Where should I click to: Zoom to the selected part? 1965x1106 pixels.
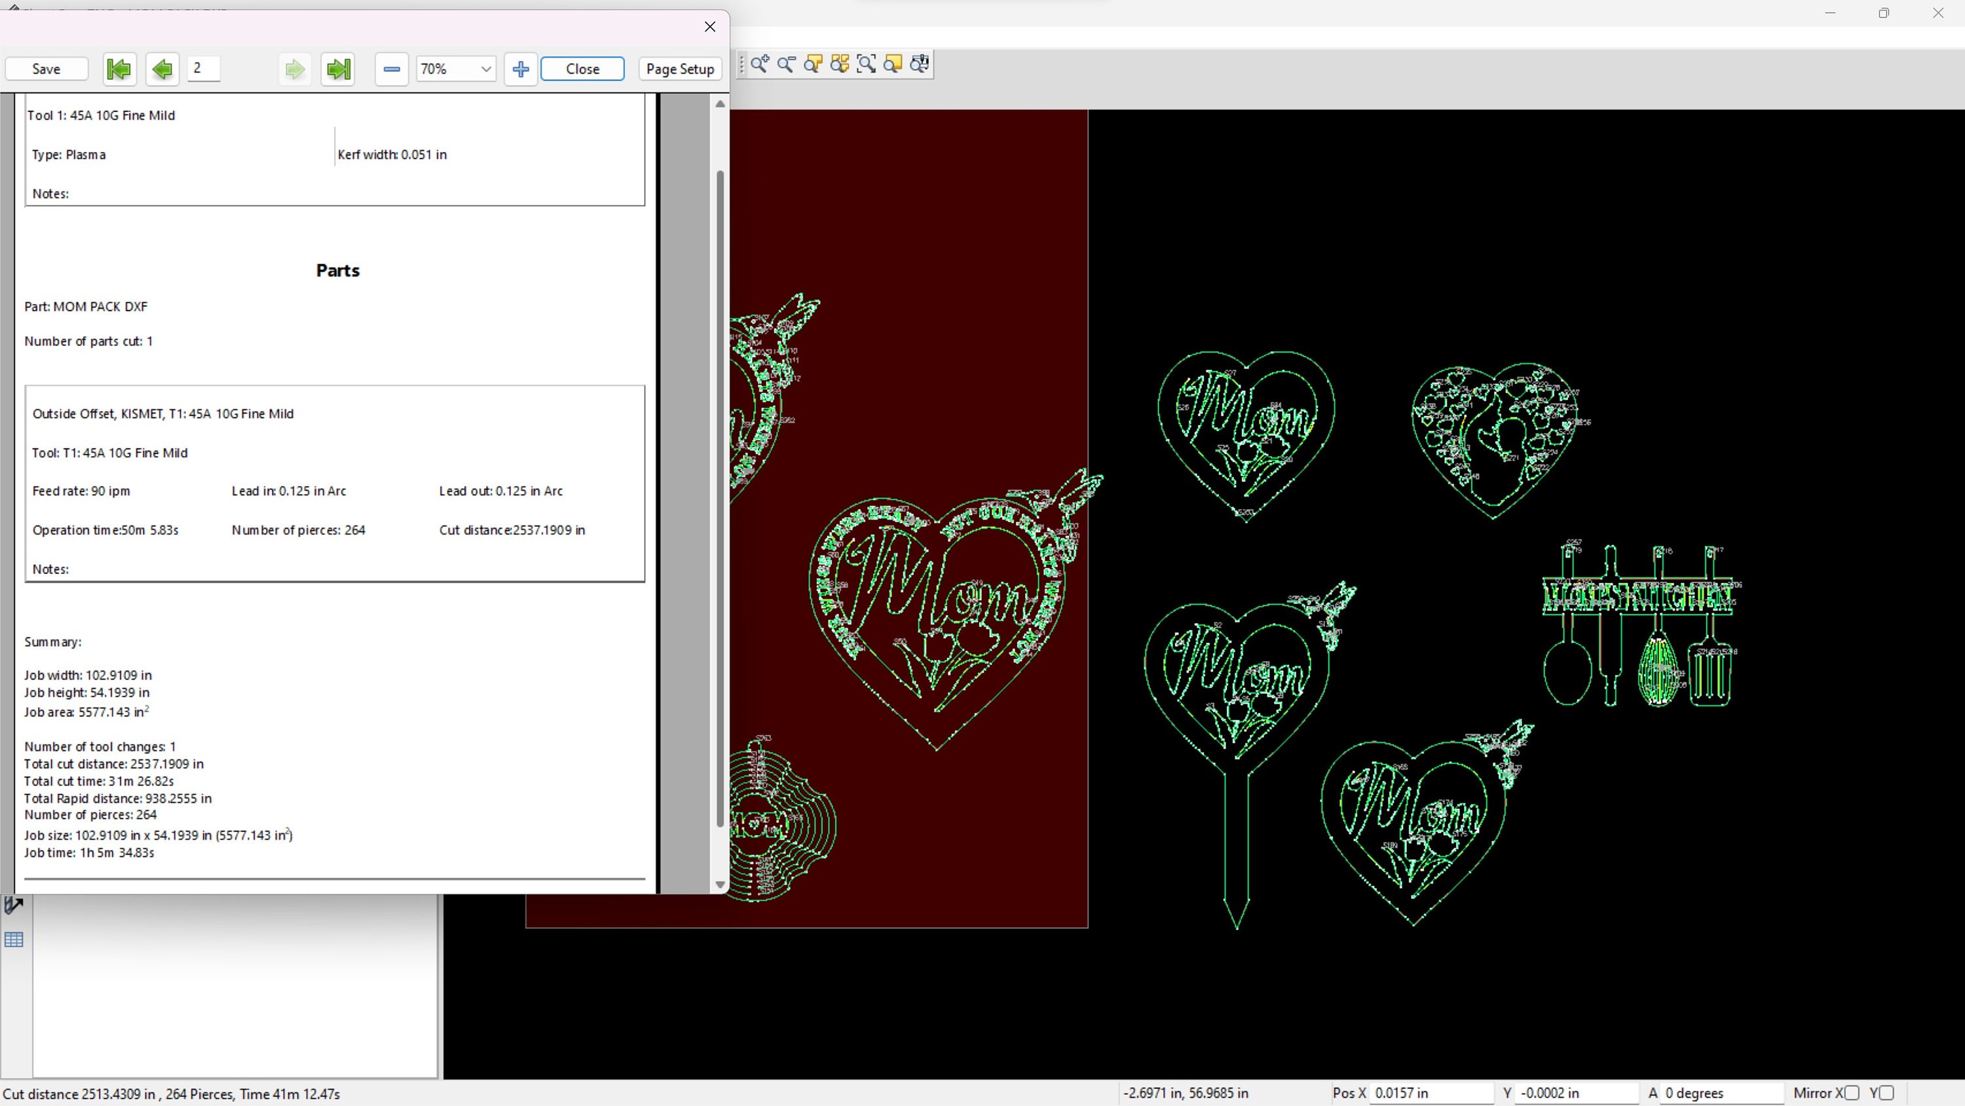click(x=813, y=64)
